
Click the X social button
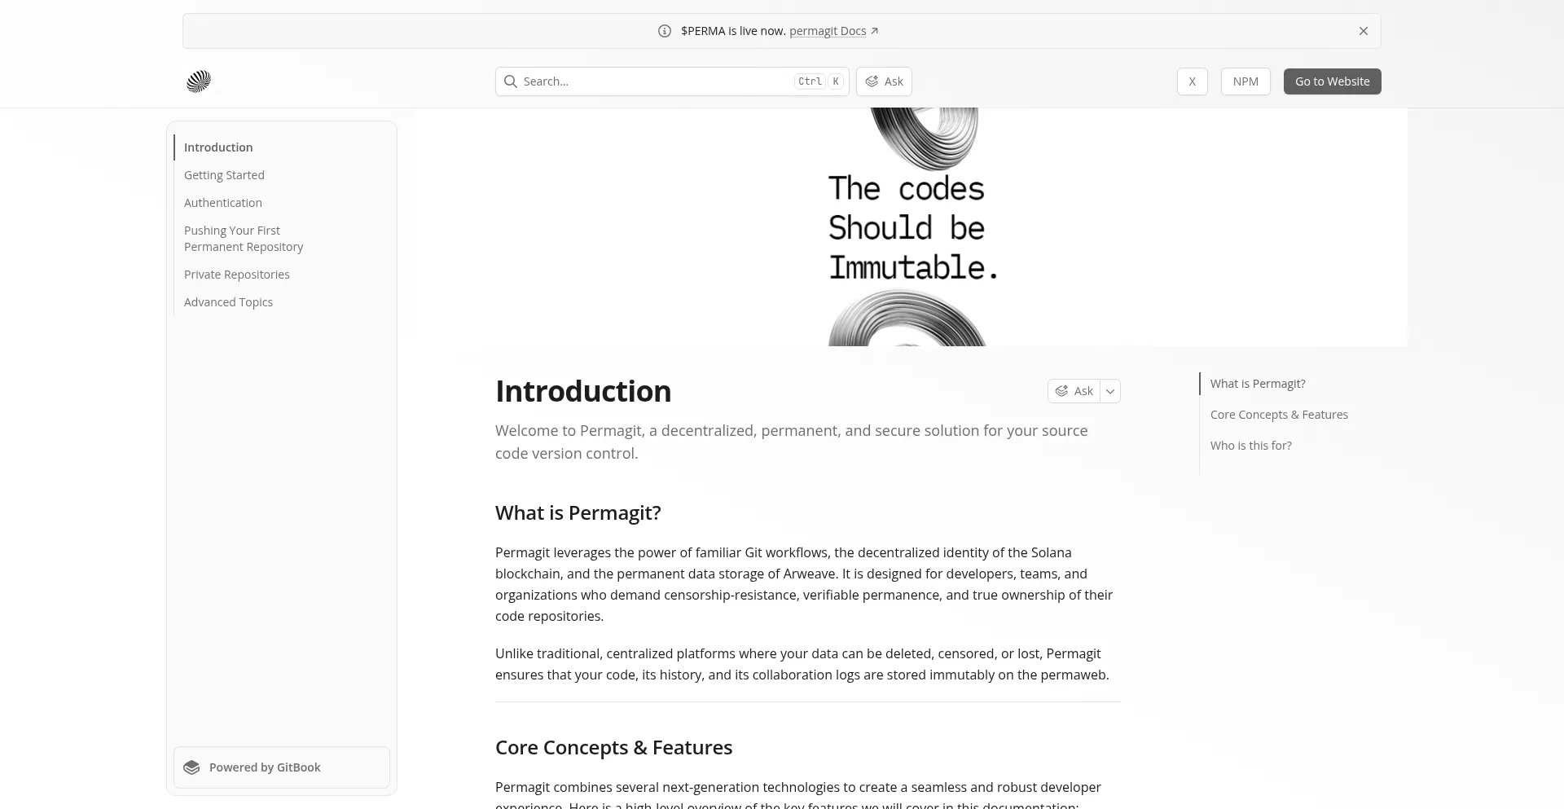pyautogui.click(x=1193, y=81)
